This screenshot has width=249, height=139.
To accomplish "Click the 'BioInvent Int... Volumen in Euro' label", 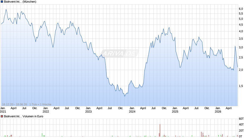I will click(x=24, y=116).
